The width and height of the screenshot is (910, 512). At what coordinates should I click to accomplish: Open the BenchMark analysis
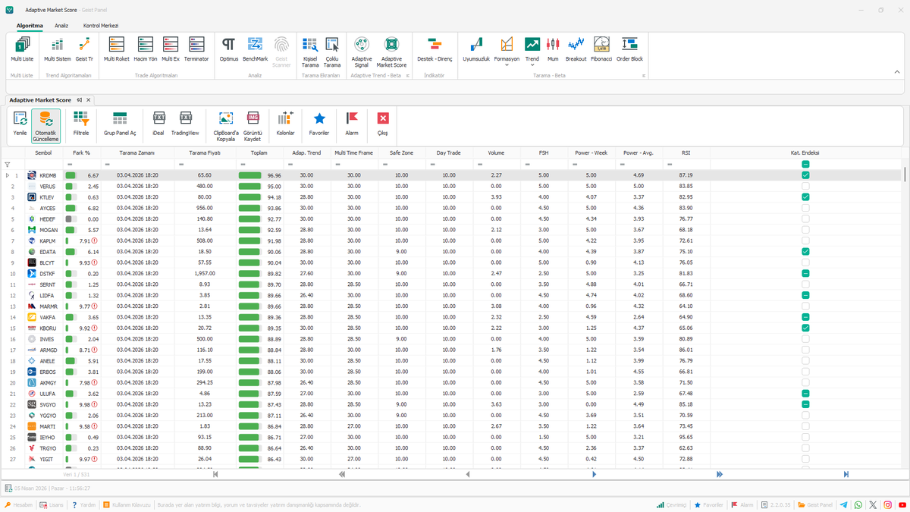pyautogui.click(x=255, y=49)
